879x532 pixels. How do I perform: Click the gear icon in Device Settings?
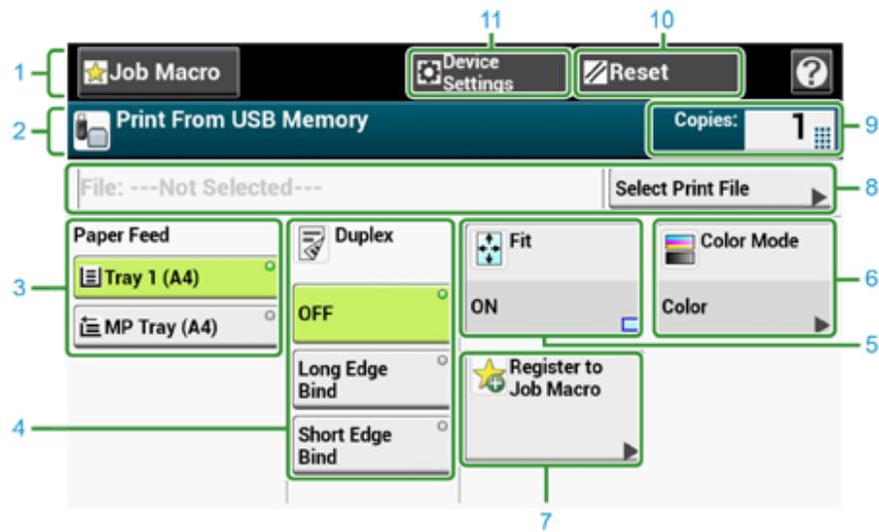point(429,75)
